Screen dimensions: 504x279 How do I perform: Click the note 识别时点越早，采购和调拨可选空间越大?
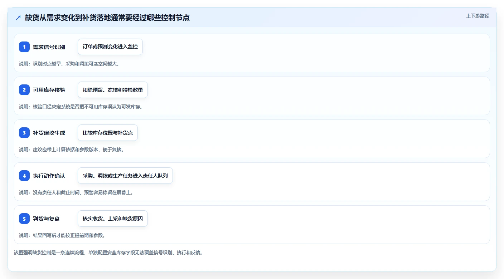pos(69,64)
